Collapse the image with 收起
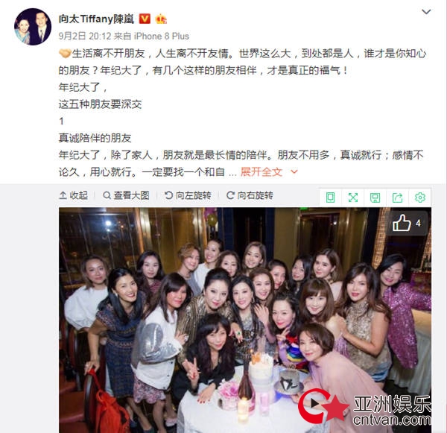 [74, 195]
